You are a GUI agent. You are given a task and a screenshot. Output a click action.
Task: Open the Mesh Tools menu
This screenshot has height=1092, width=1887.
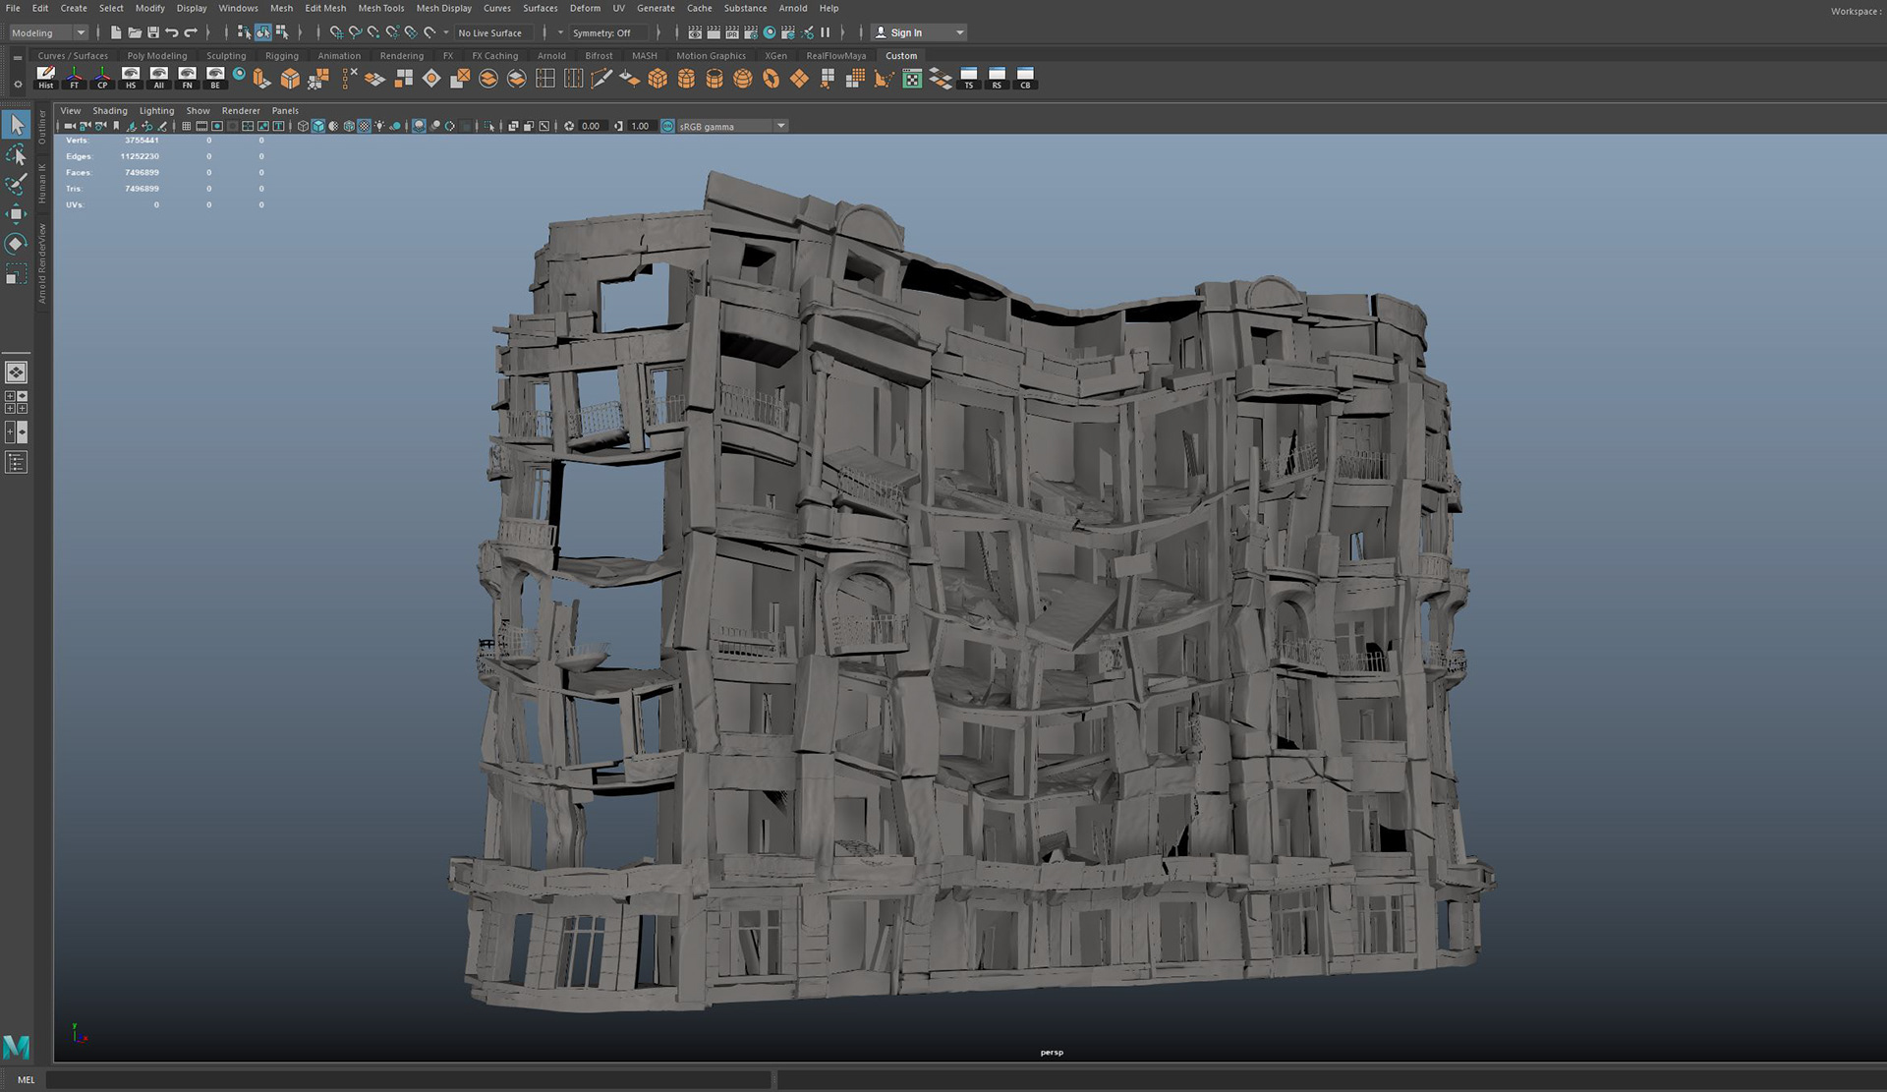381,8
